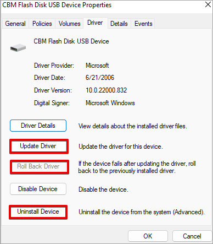
Task: Open the Policies tab
Action: (x=42, y=24)
